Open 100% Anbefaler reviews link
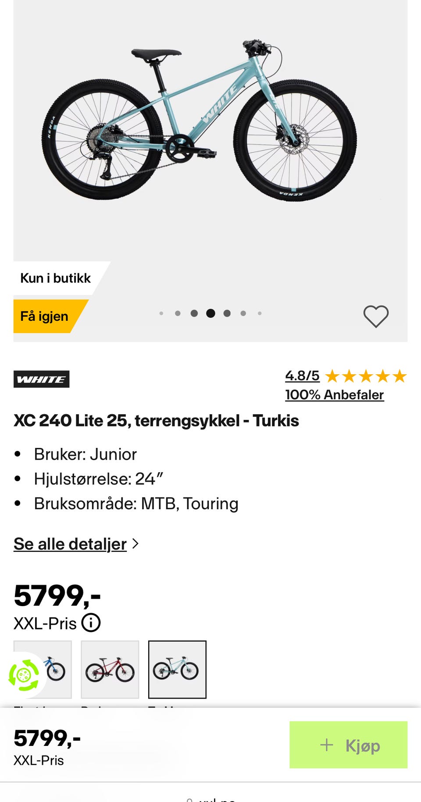 point(334,395)
